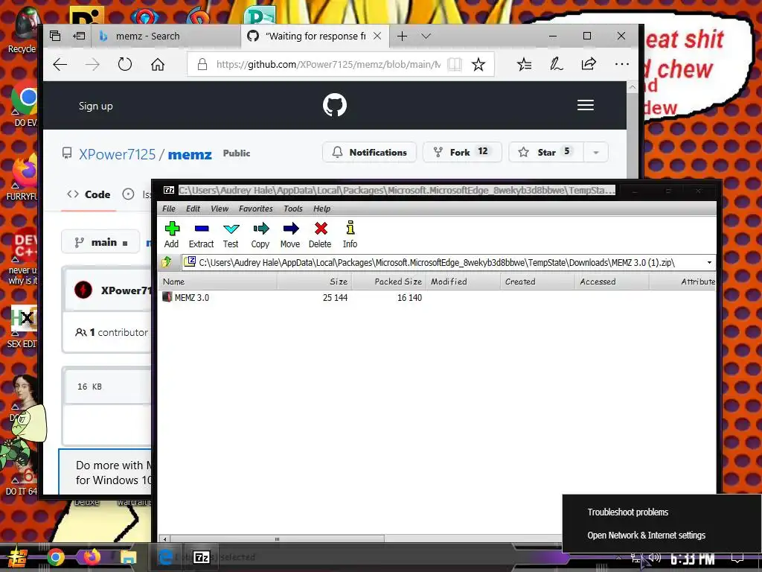Click Chrome icon on taskbar
This screenshot has height=572, width=762.
[x=56, y=557]
